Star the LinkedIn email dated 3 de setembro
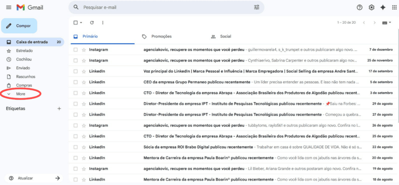The width and height of the screenshot is (399, 185). (x=84, y=93)
